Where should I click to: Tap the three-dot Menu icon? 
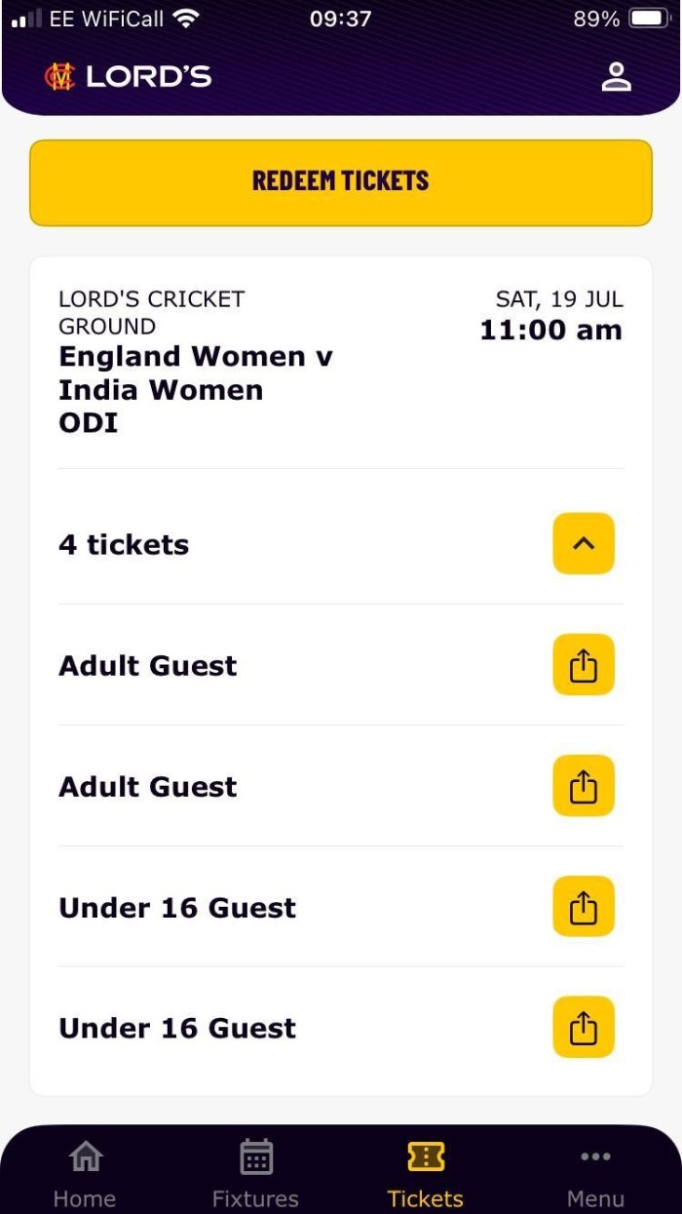595,1157
